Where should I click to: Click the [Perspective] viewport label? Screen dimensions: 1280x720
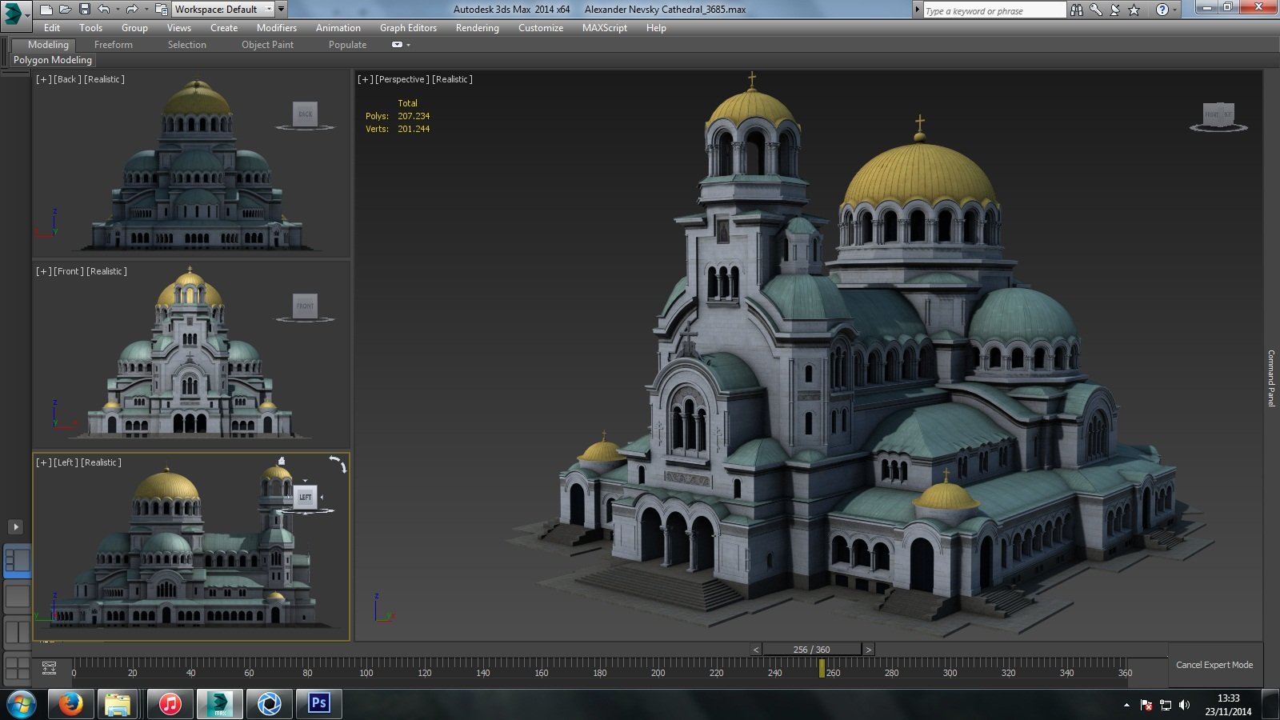coord(402,79)
